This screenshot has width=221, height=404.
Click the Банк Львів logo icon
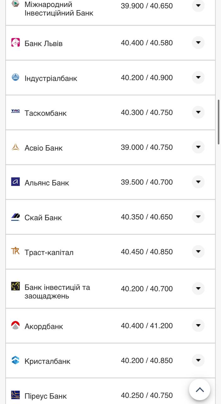click(x=15, y=42)
